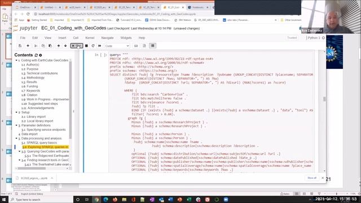The width and height of the screenshot is (361, 203).
Task: Collapse 'Coding with EarthCube GeoCodes' section
Action: tap(16, 60)
